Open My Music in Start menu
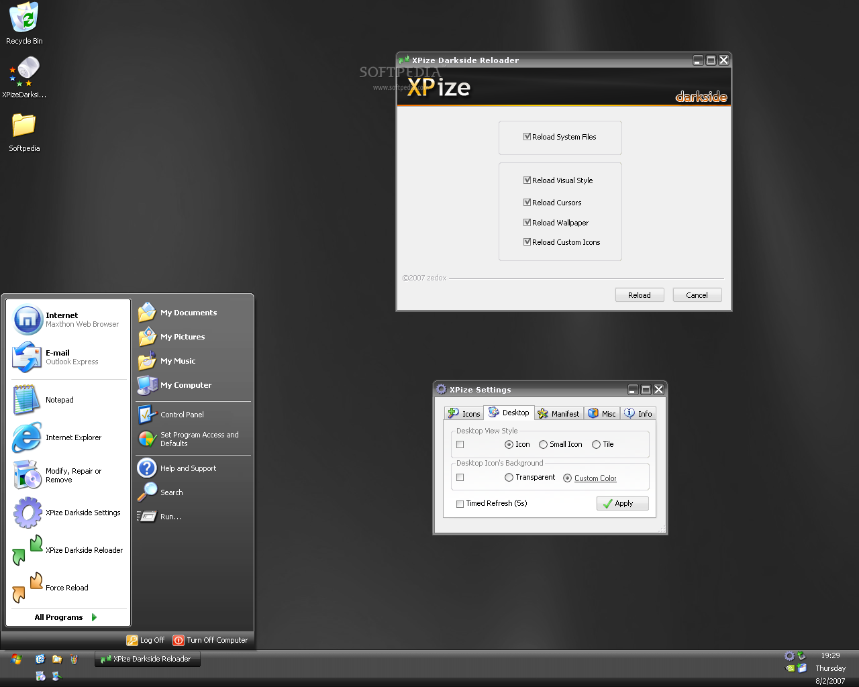 (193, 361)
